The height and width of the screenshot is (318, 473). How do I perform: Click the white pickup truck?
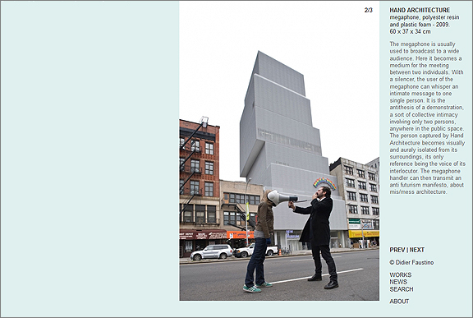point(256,251)
